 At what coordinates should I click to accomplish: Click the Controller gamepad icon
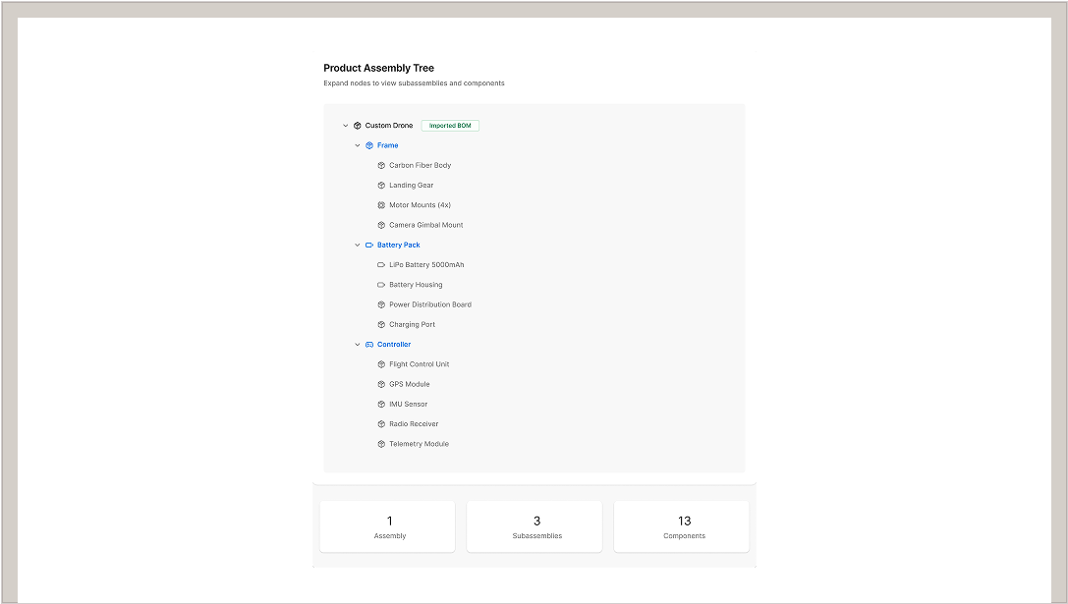tap(369, 345)
